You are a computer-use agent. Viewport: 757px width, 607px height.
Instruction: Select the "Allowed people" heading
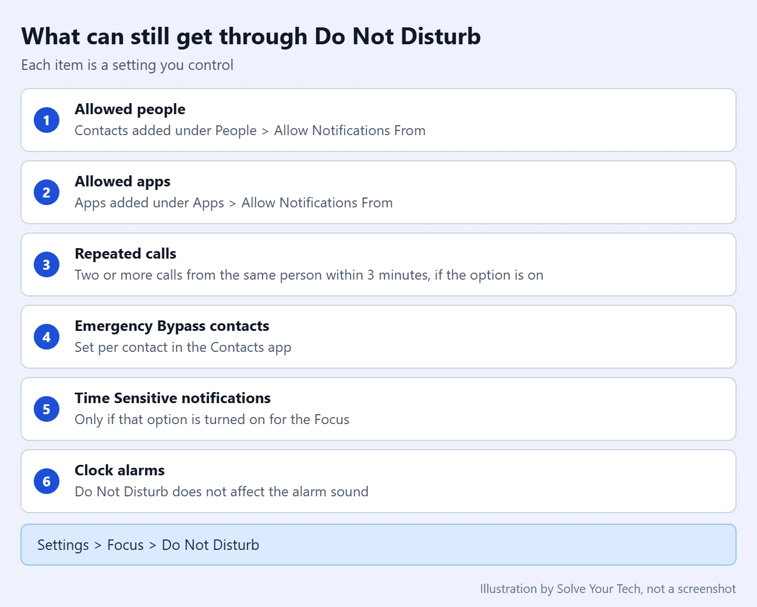coord(130,110)
